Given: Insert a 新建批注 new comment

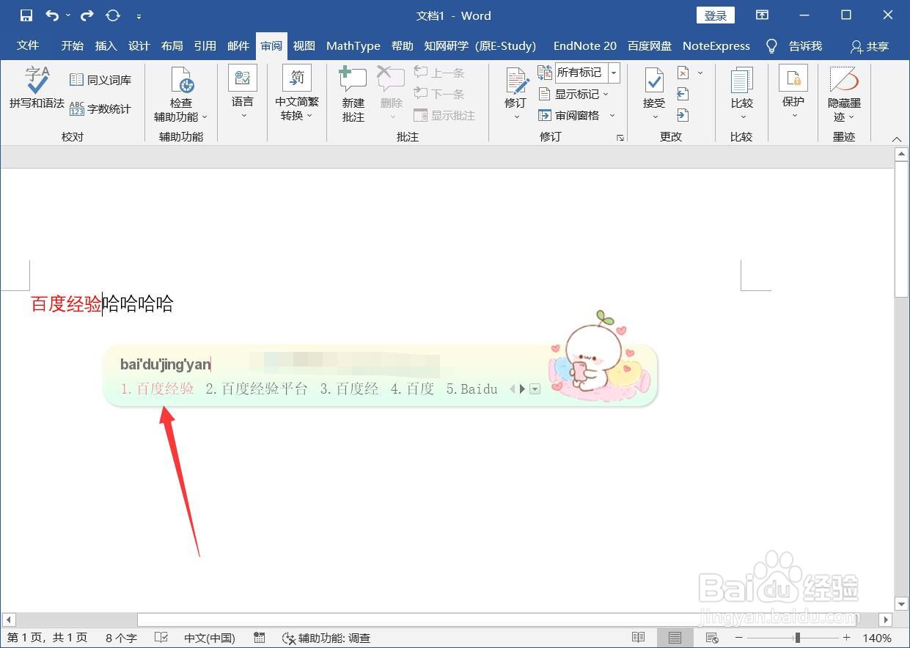Looking at the screenshot, I should click(353, 94).
